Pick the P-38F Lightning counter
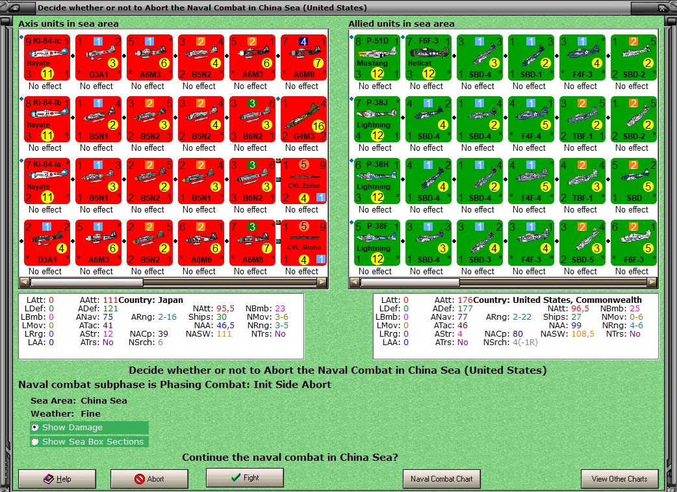 pyautogui.click(x=377, y=243)
